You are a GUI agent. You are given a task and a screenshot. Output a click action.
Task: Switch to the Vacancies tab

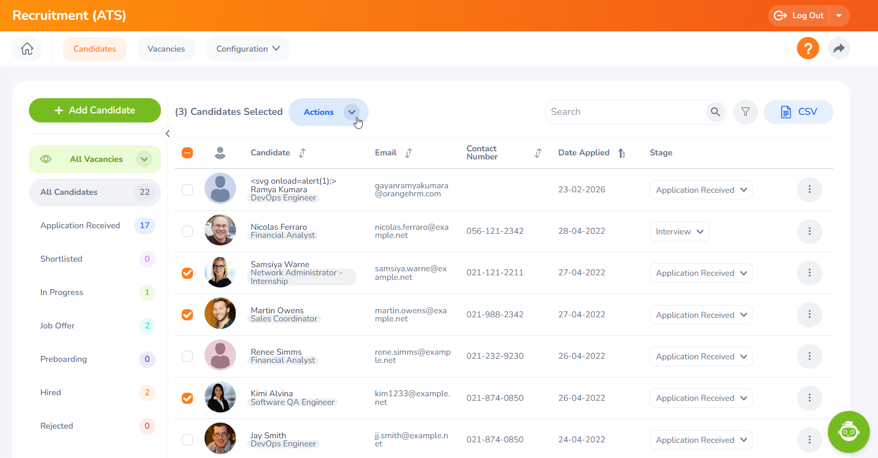[166, 49]
